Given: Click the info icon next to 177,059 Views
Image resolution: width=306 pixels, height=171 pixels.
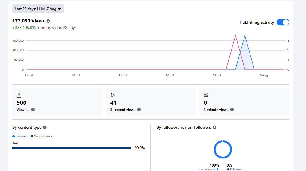Looking at the screenshot, I should point(48,21).
